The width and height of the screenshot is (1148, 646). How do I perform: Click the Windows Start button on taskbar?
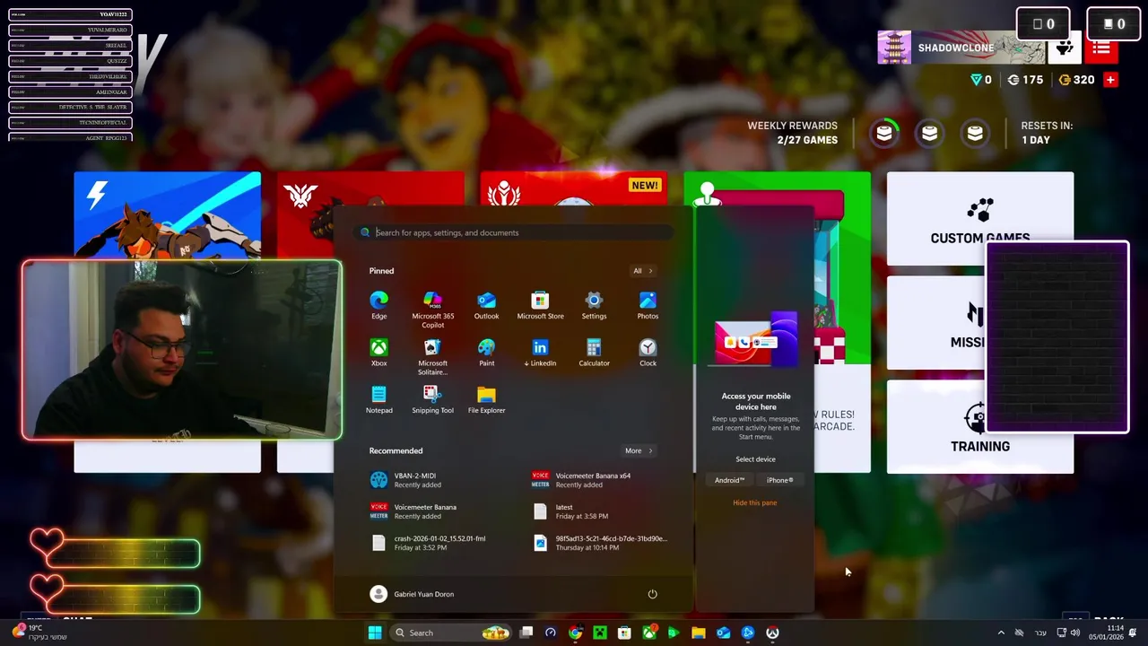tap(375, 633)
